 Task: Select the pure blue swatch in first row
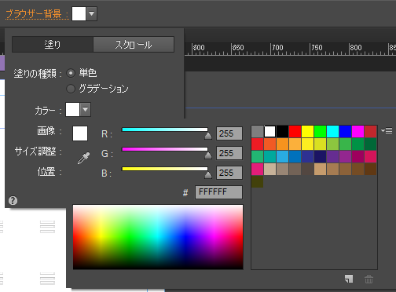click(345, 131)
